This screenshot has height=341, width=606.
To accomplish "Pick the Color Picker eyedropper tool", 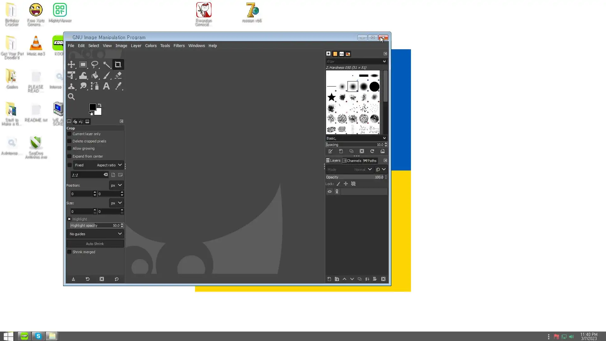I will pos(118,86).
